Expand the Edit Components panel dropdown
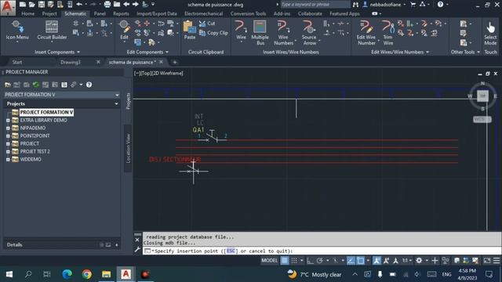This screenshot has width=502, height=282. [x=147, y=52]
